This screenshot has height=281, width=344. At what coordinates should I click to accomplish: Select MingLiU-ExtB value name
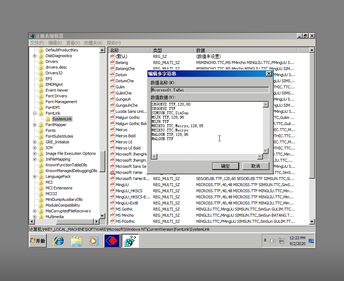[127, 203]
